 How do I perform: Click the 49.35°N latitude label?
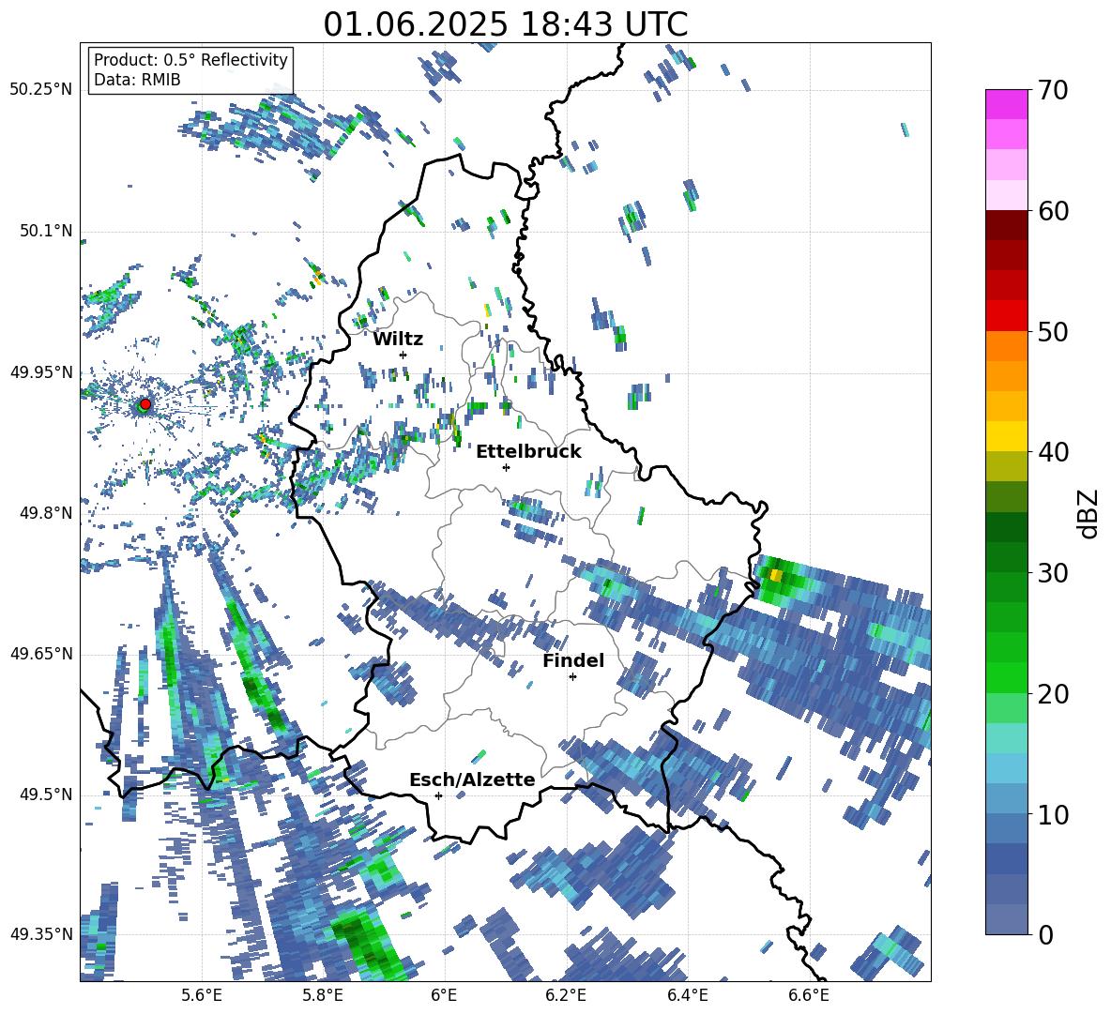pos(41,934)
